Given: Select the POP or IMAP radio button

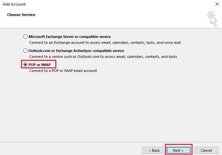Looking at the screenshot, I should pyautogui.click(x=26, y=65).
